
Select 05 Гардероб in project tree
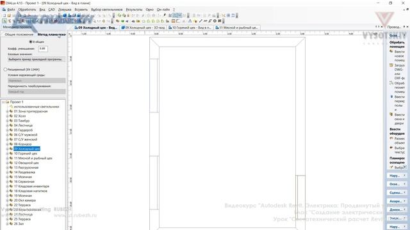tap(23, 130)
